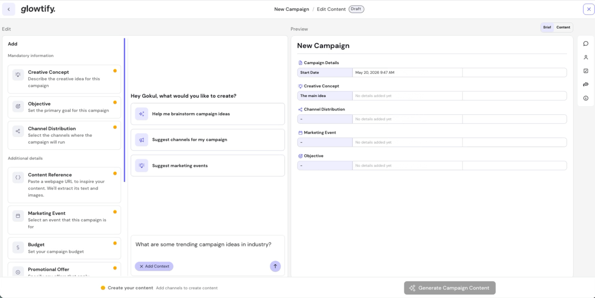Click the Start Date label cell
This screenshot has height=298, width=595.
[325, 73]
